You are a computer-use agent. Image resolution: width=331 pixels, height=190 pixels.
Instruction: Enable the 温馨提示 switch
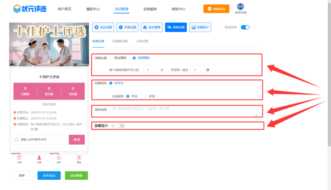click(x=120, y=126)
